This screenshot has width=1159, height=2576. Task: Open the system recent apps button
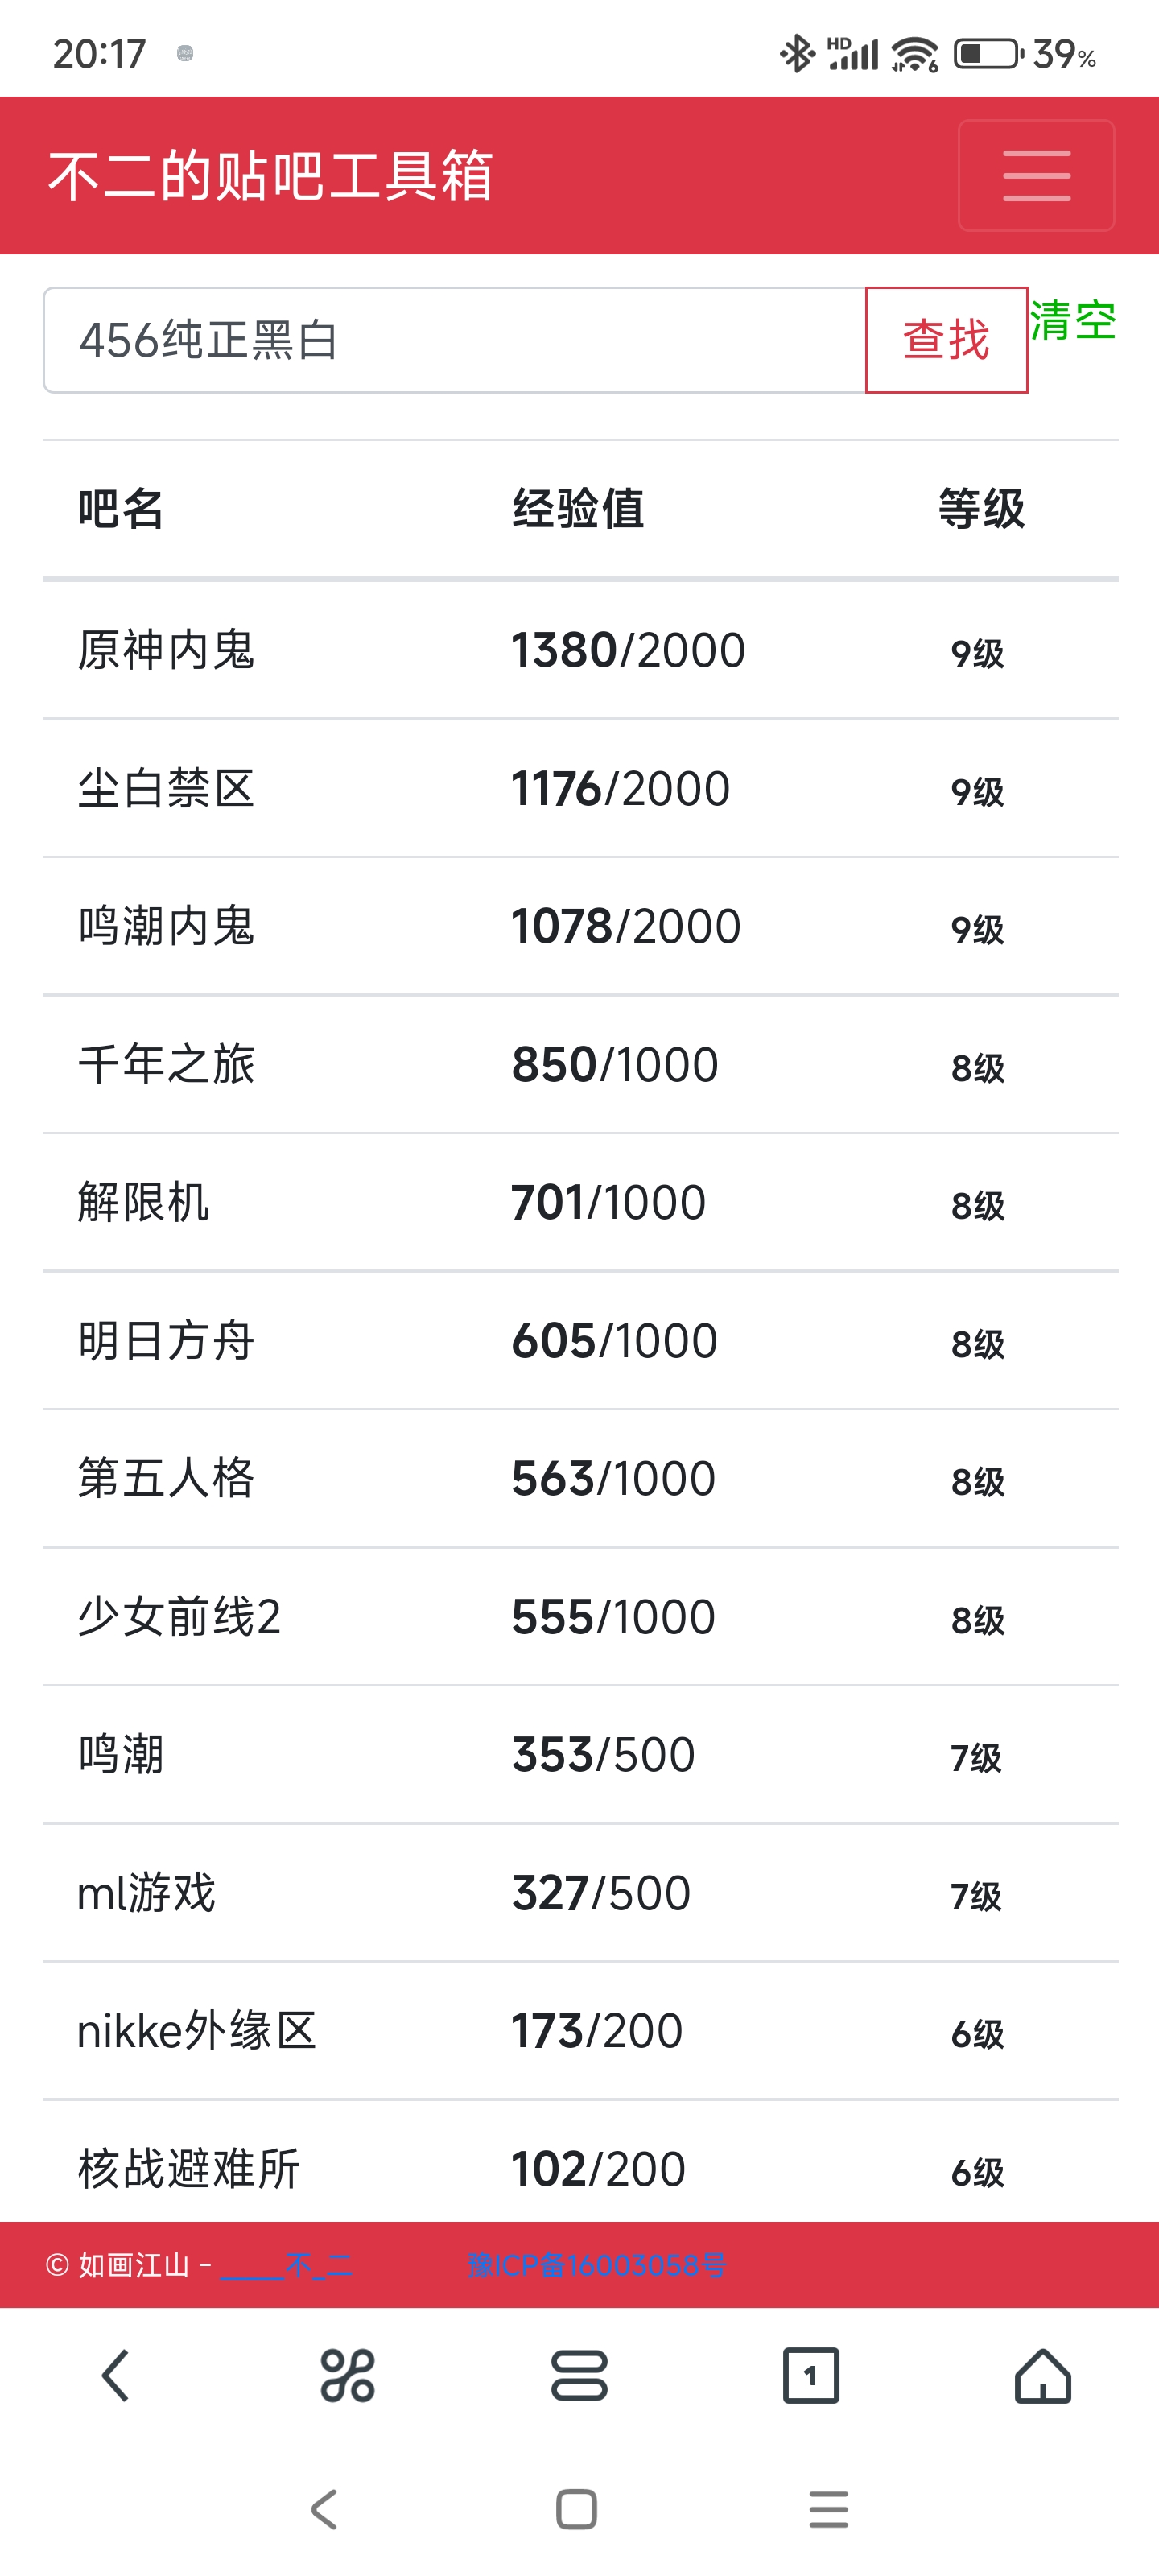(x=829, y=2509)
